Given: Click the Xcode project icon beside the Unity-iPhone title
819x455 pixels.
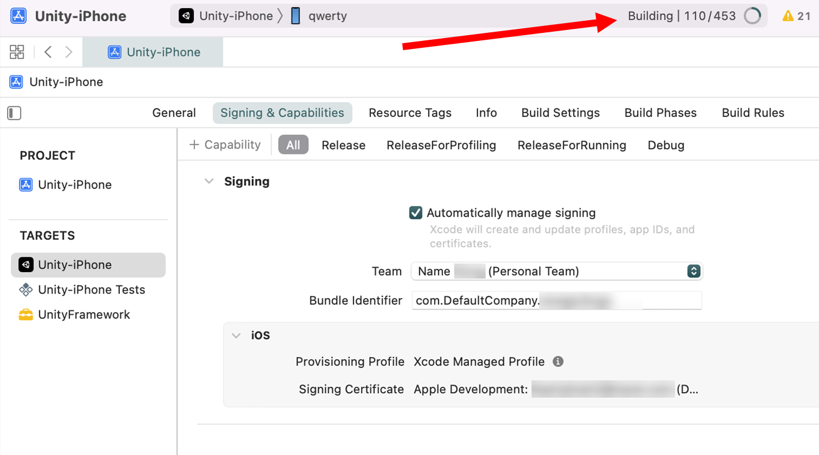Looking at the screenshot, I should [18, 16].
